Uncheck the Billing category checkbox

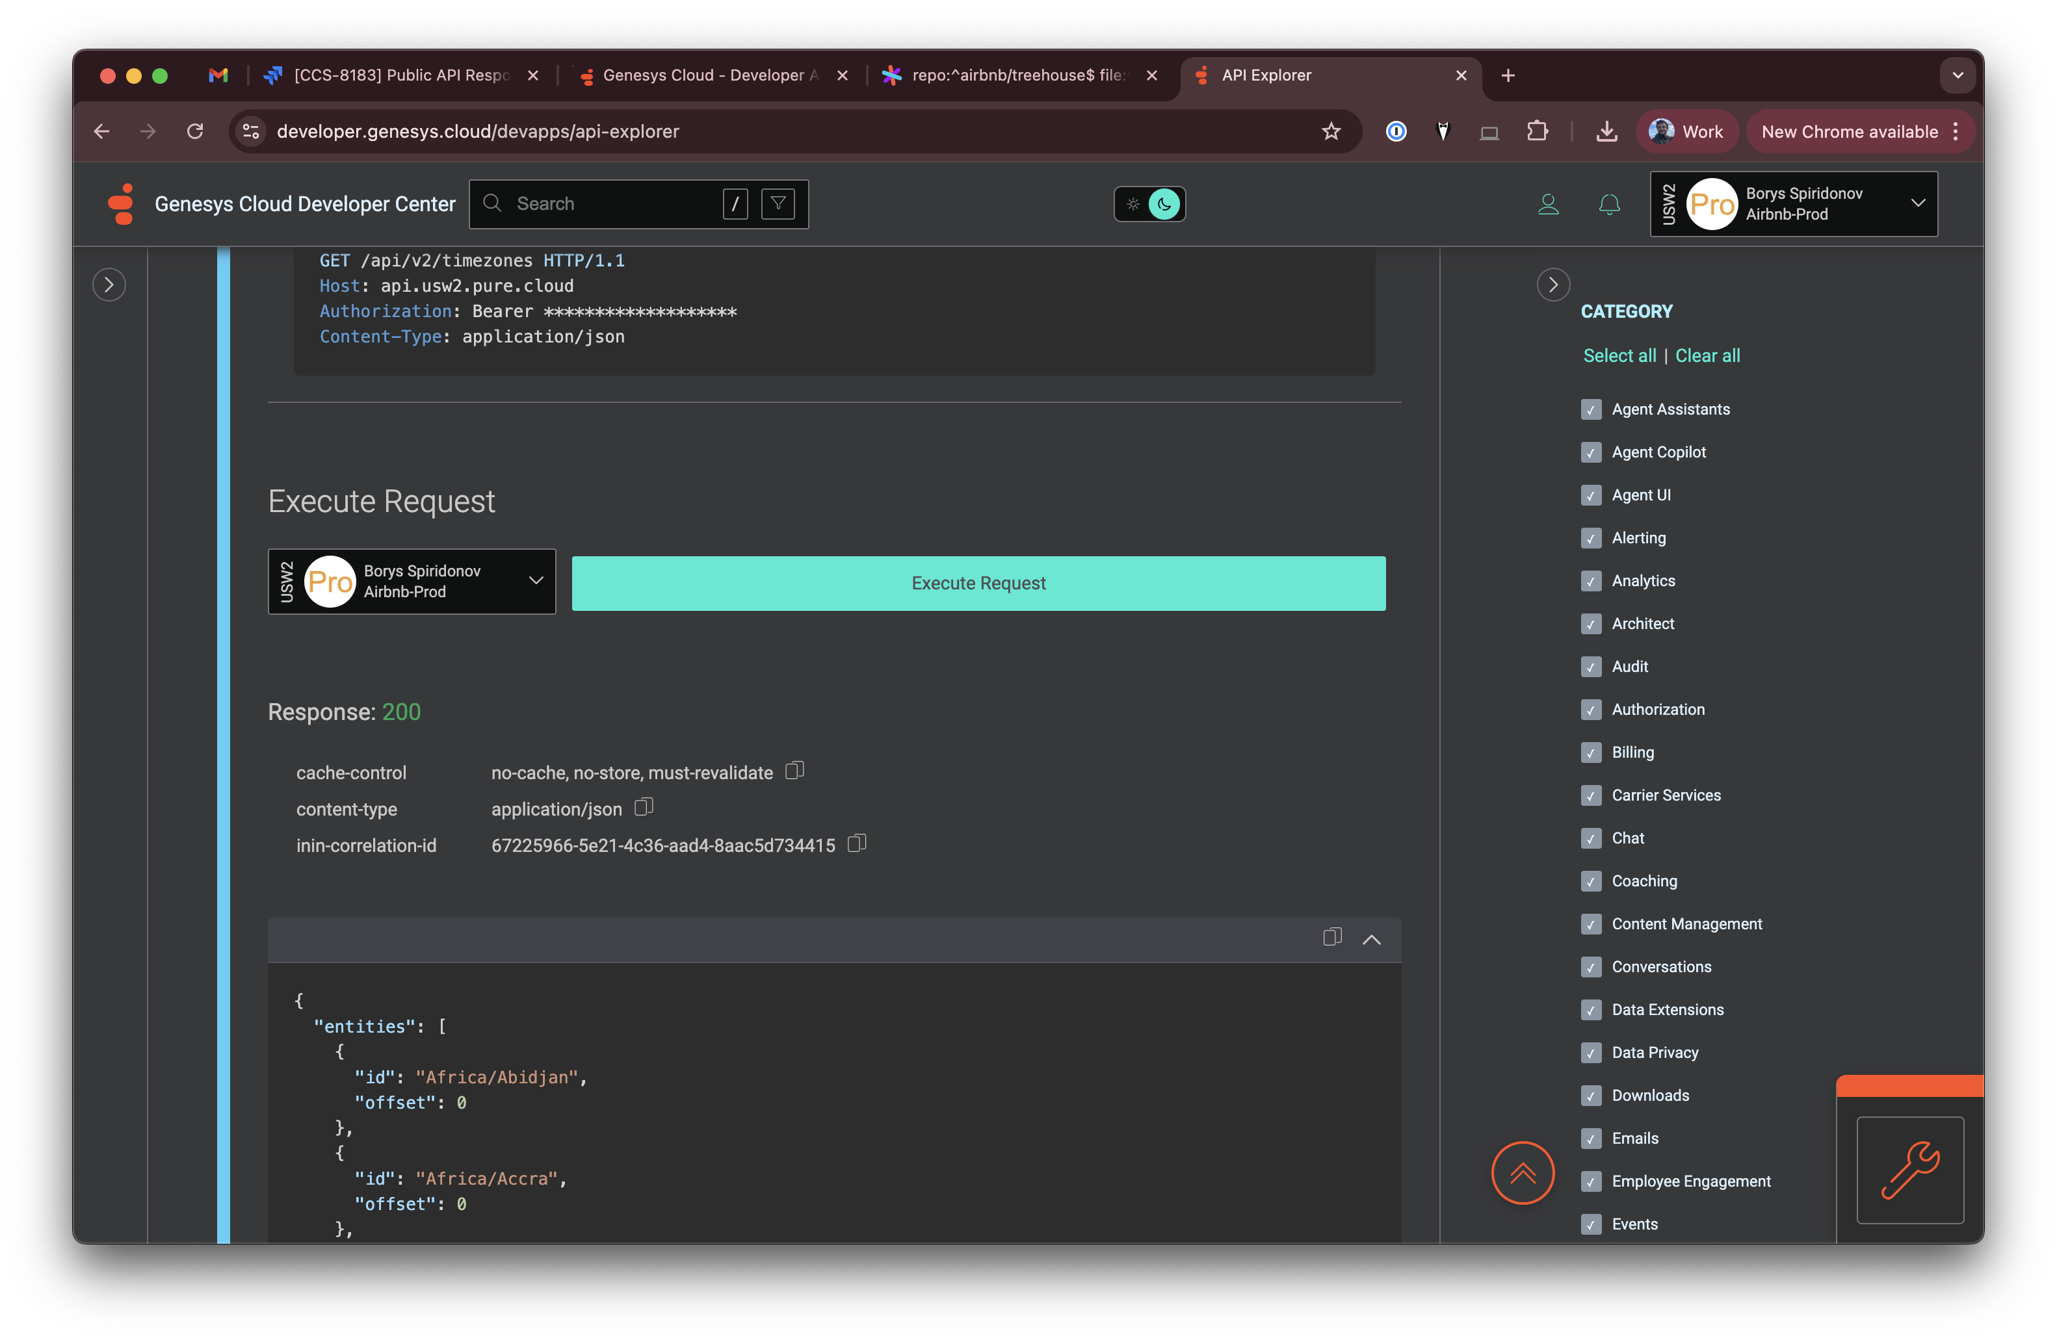click(1591, 753)
